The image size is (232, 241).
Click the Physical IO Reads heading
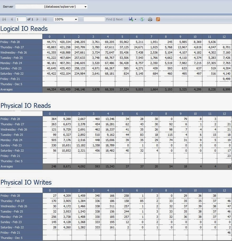click(x=26, y=105)
